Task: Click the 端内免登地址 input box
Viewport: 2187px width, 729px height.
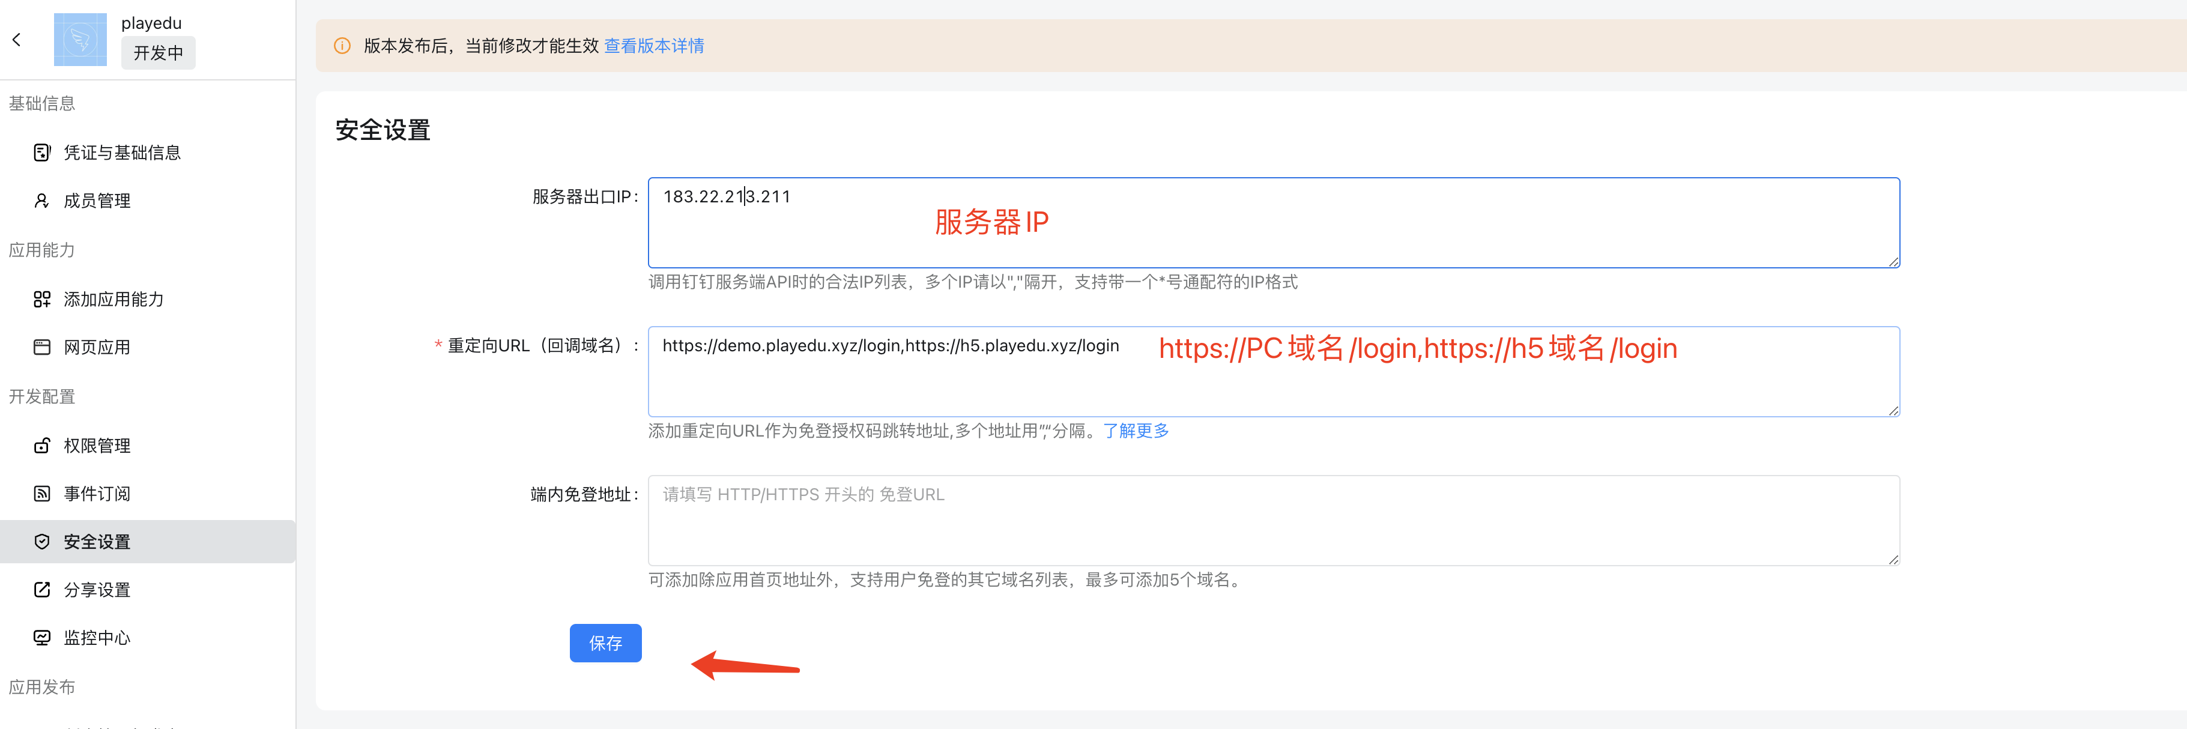Action: (1274, 520)
